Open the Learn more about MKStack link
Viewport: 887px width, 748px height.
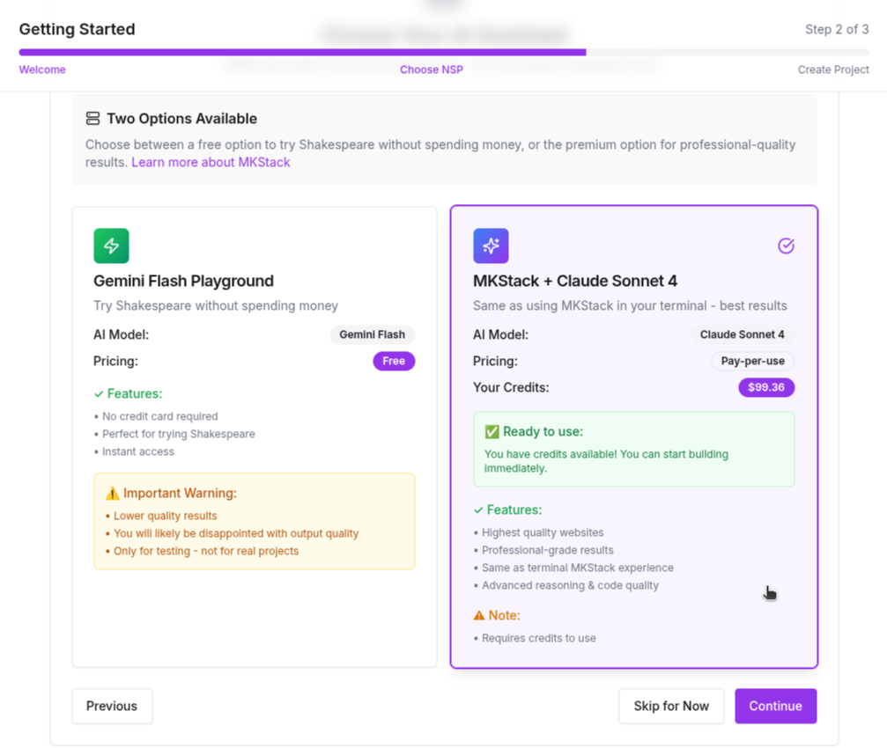tap(211, 162)
